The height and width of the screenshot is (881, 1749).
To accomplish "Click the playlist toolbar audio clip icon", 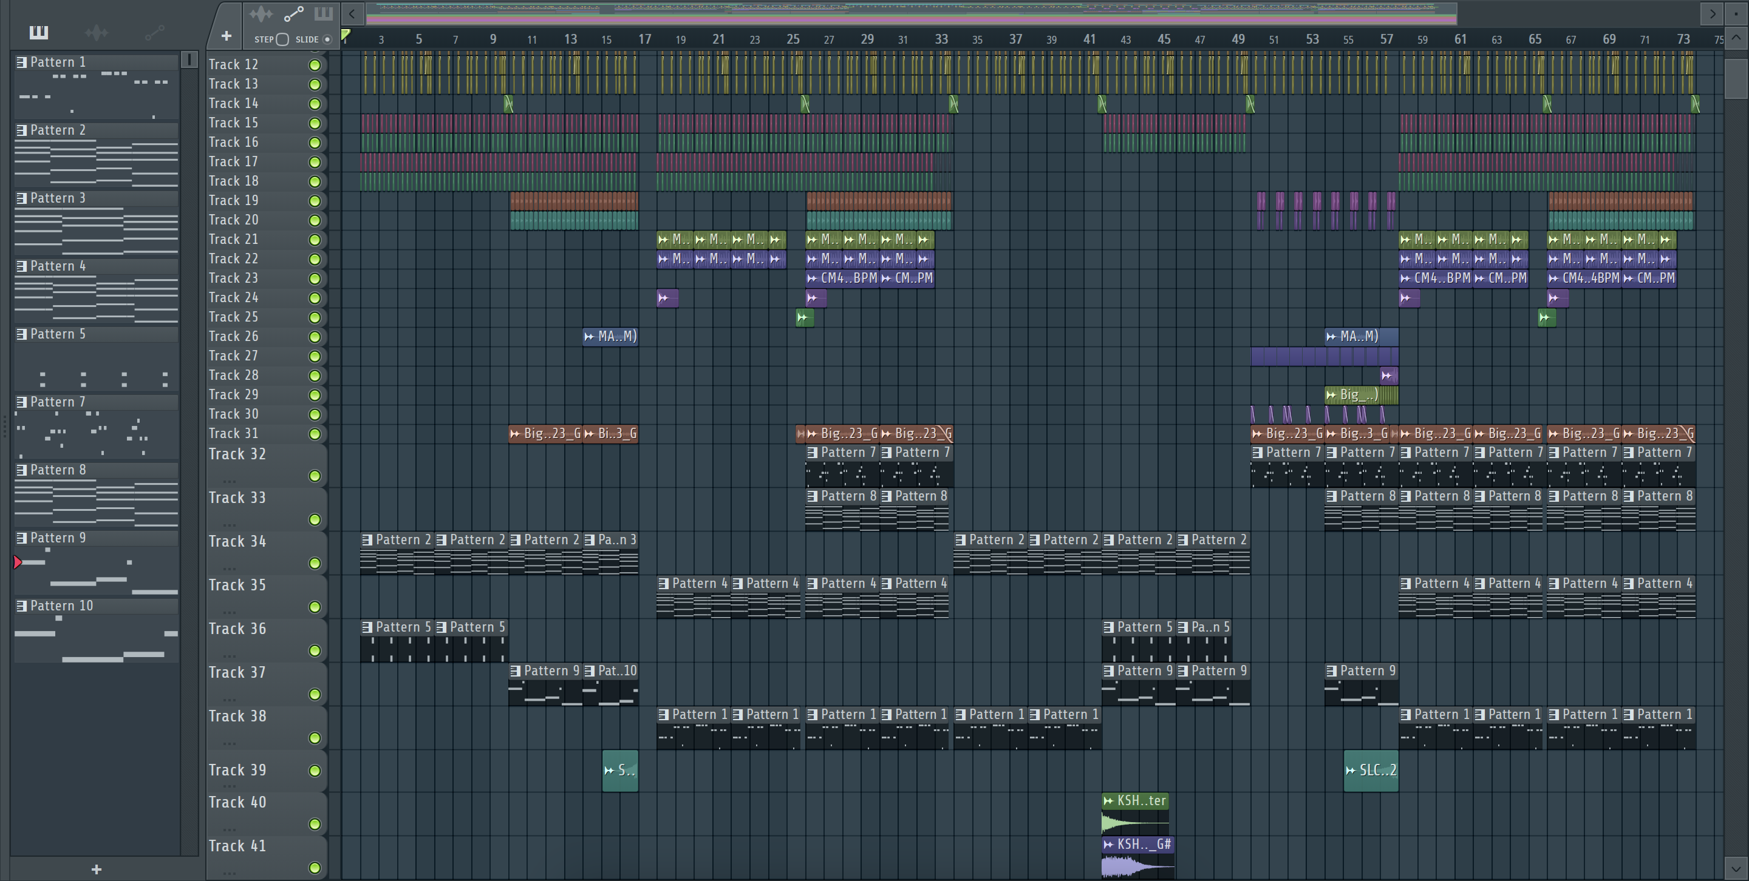I will point(260,13).
